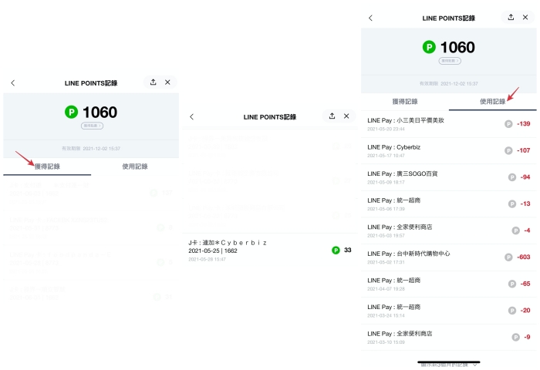
Task: Open the LINE Pay 台中新時代購物中心 record
Action: point(449,257)
